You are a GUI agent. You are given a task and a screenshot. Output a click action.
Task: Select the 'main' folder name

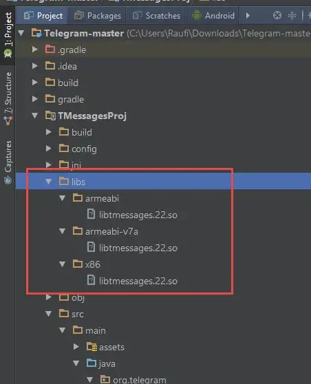(x=96, y=330)
